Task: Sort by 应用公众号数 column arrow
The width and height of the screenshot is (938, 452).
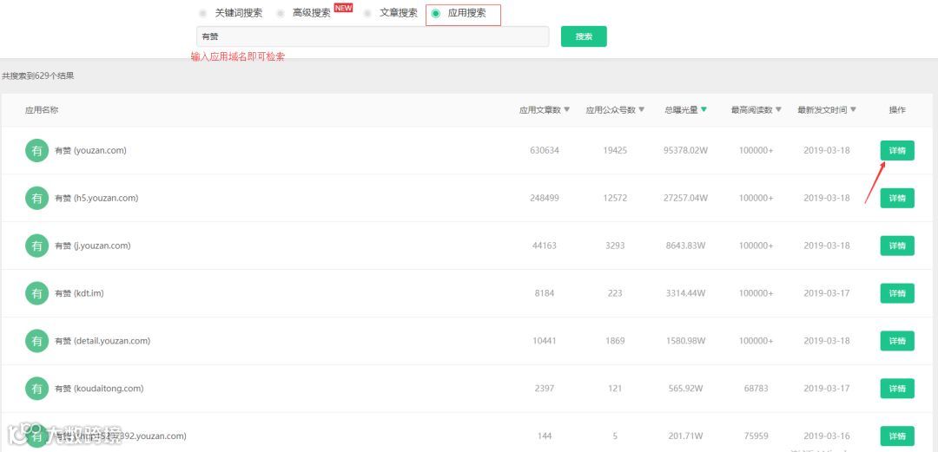Action: tap(642, 110)
